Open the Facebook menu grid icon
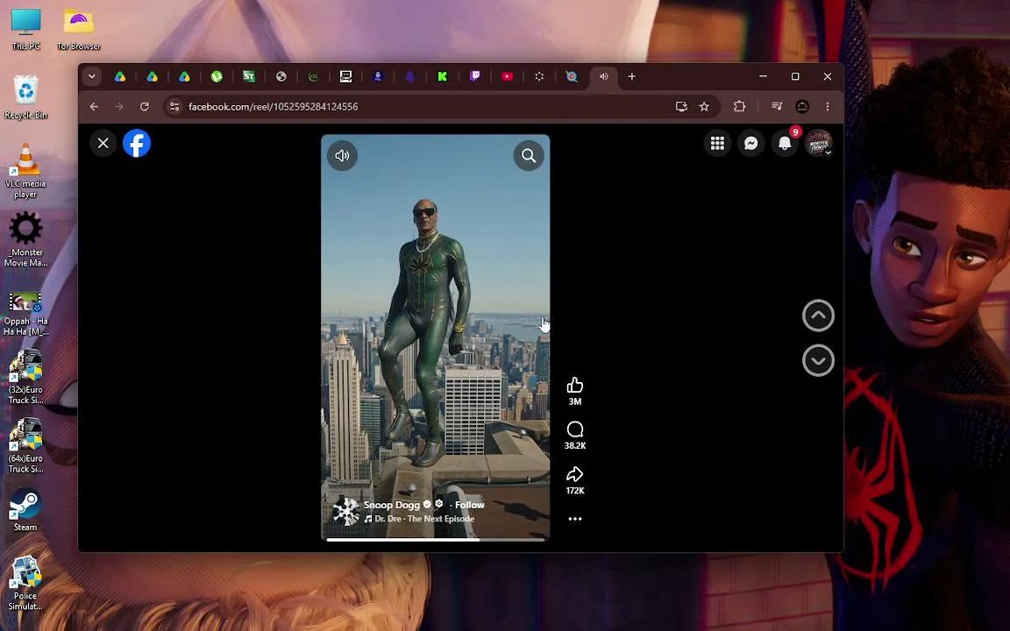The height and width of the screenshot is (631, 1010). point(717,143)
